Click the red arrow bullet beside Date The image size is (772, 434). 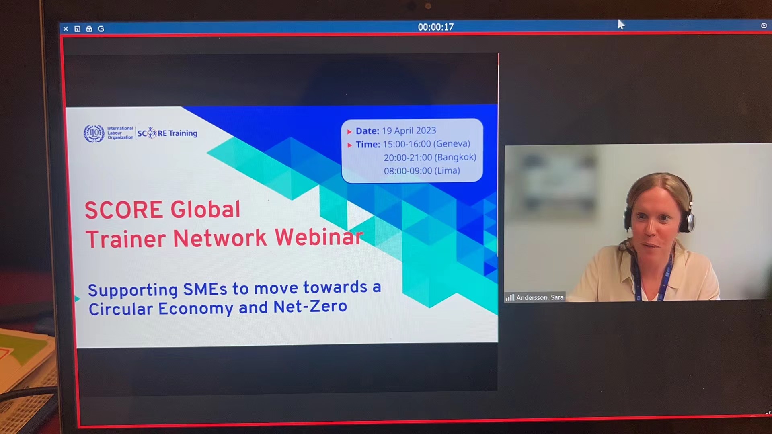pyautogui.click(x=349, y=131)
